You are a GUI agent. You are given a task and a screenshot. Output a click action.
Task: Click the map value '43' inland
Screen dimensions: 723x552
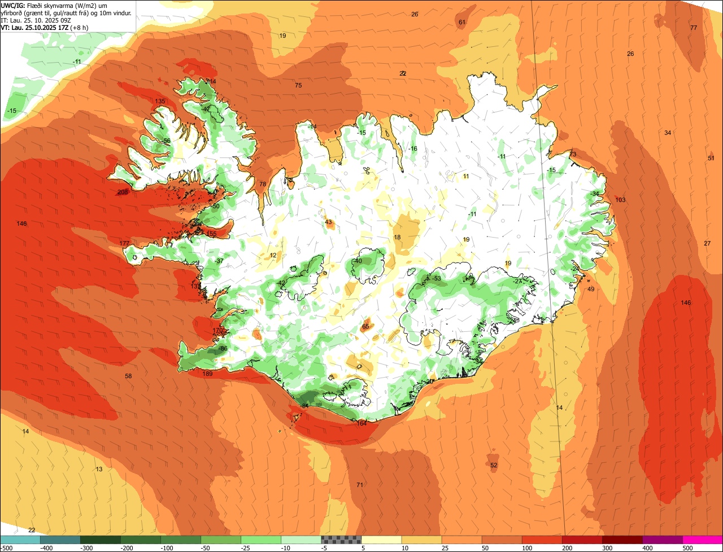(x=328, y=222)
